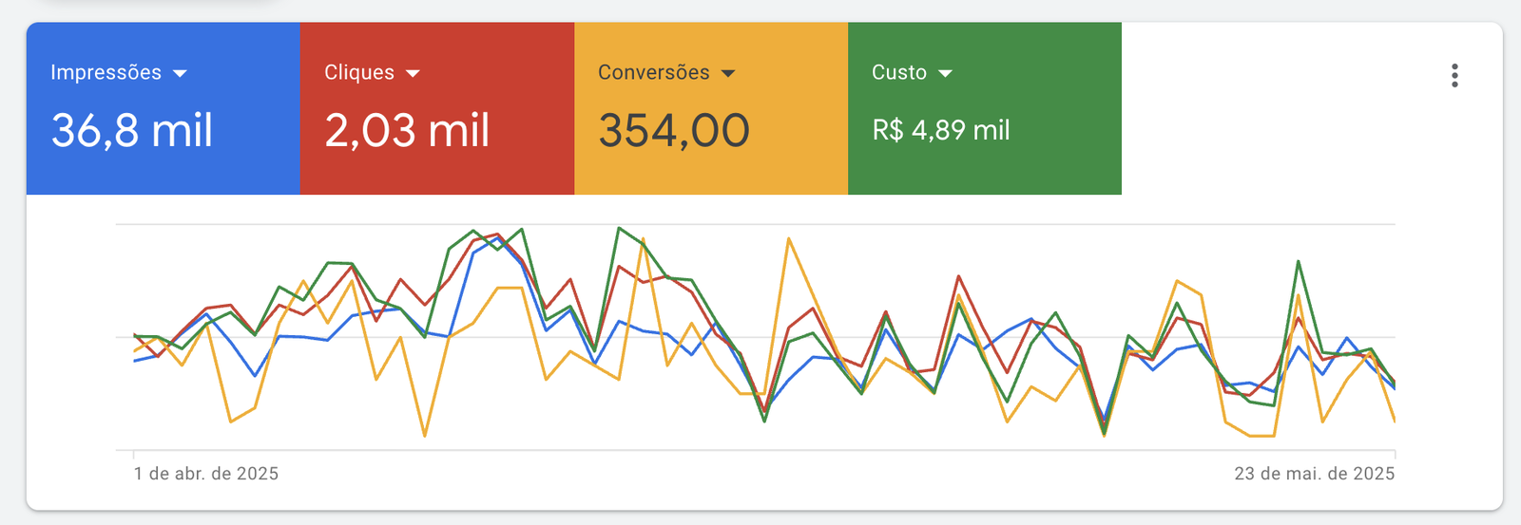Select the Cliques label on red card
1521x525 pixels.
coord(359,72)
